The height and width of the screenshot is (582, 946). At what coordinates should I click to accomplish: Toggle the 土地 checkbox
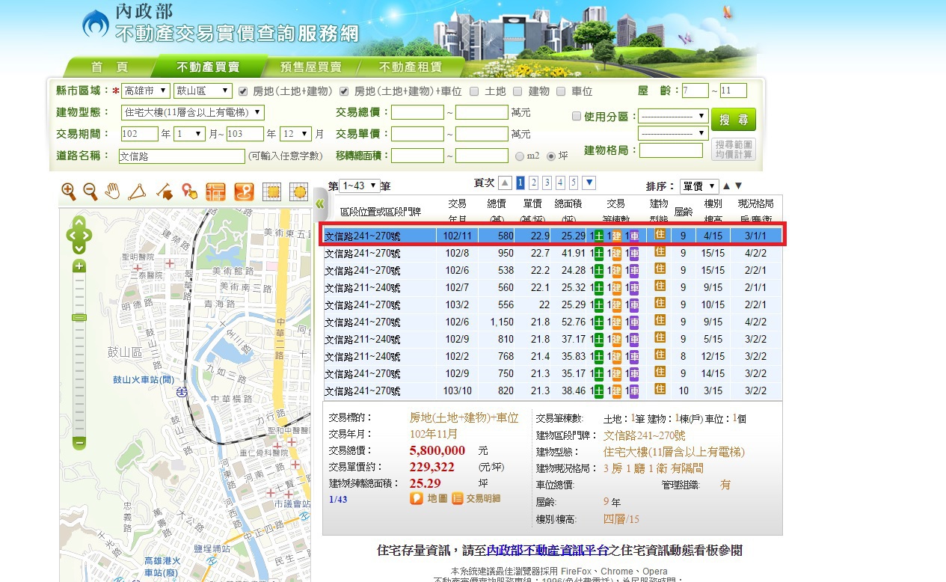pyautogui.click(x=475, y=91)
